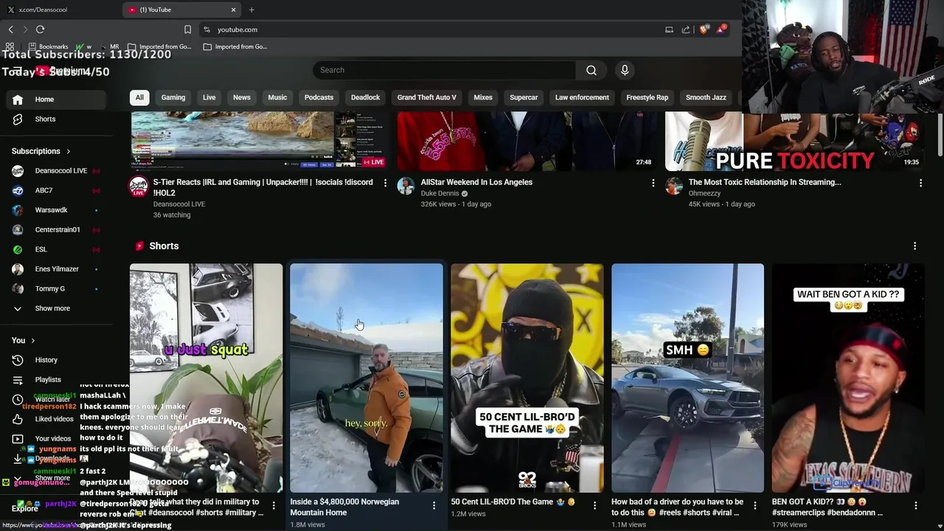Open the MR bookmark
Screen dimensions: 944x531
pos(109,46)
